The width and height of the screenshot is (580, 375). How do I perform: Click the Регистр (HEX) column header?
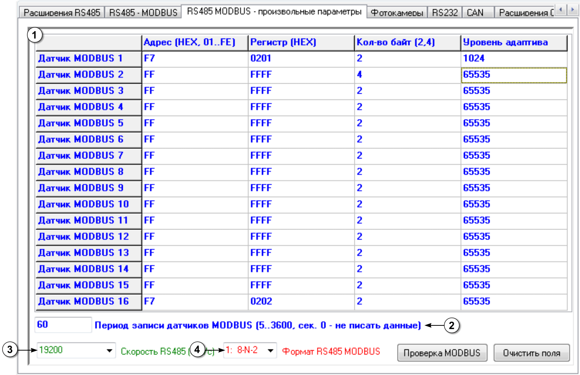[x=301, y=43]
